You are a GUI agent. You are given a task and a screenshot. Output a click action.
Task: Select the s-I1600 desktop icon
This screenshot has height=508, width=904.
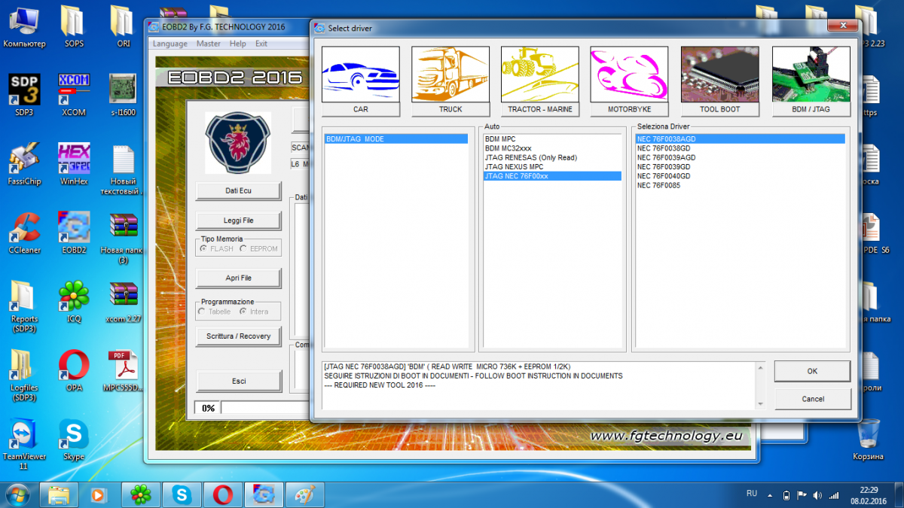(x=123, y=95)
